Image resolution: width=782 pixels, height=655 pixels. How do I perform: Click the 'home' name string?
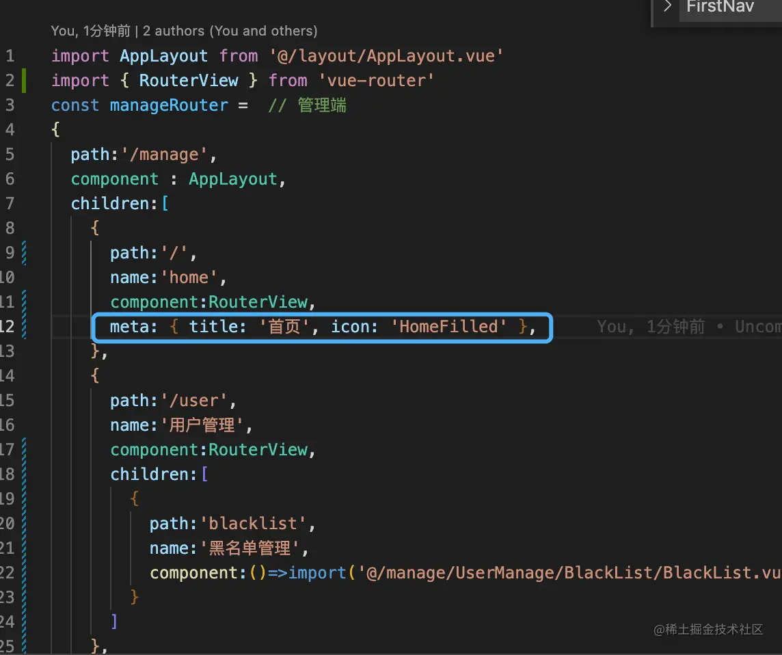point(189,278)
